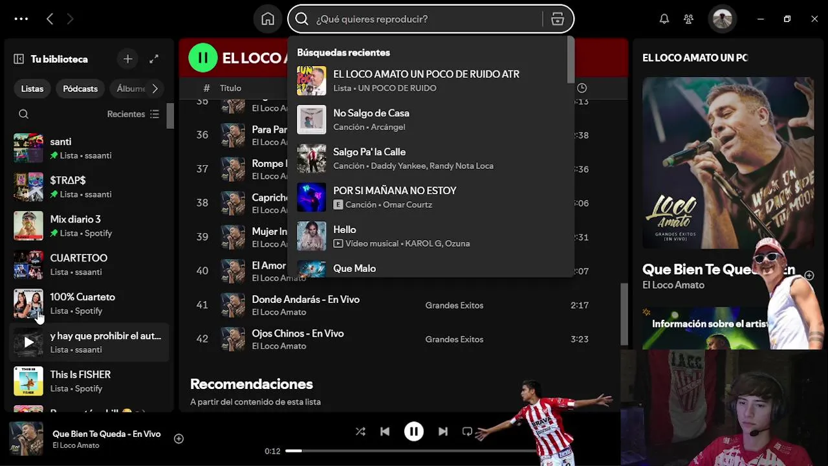
Task: Go to the Home icon
Action: click(x=268, y=19)
